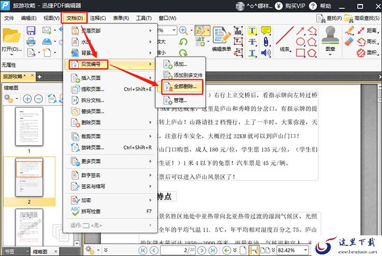Viewport: 382px width, 256px height.
Task: Select the eraser tool
Action: pyautogui.click(x=349, y=42)
